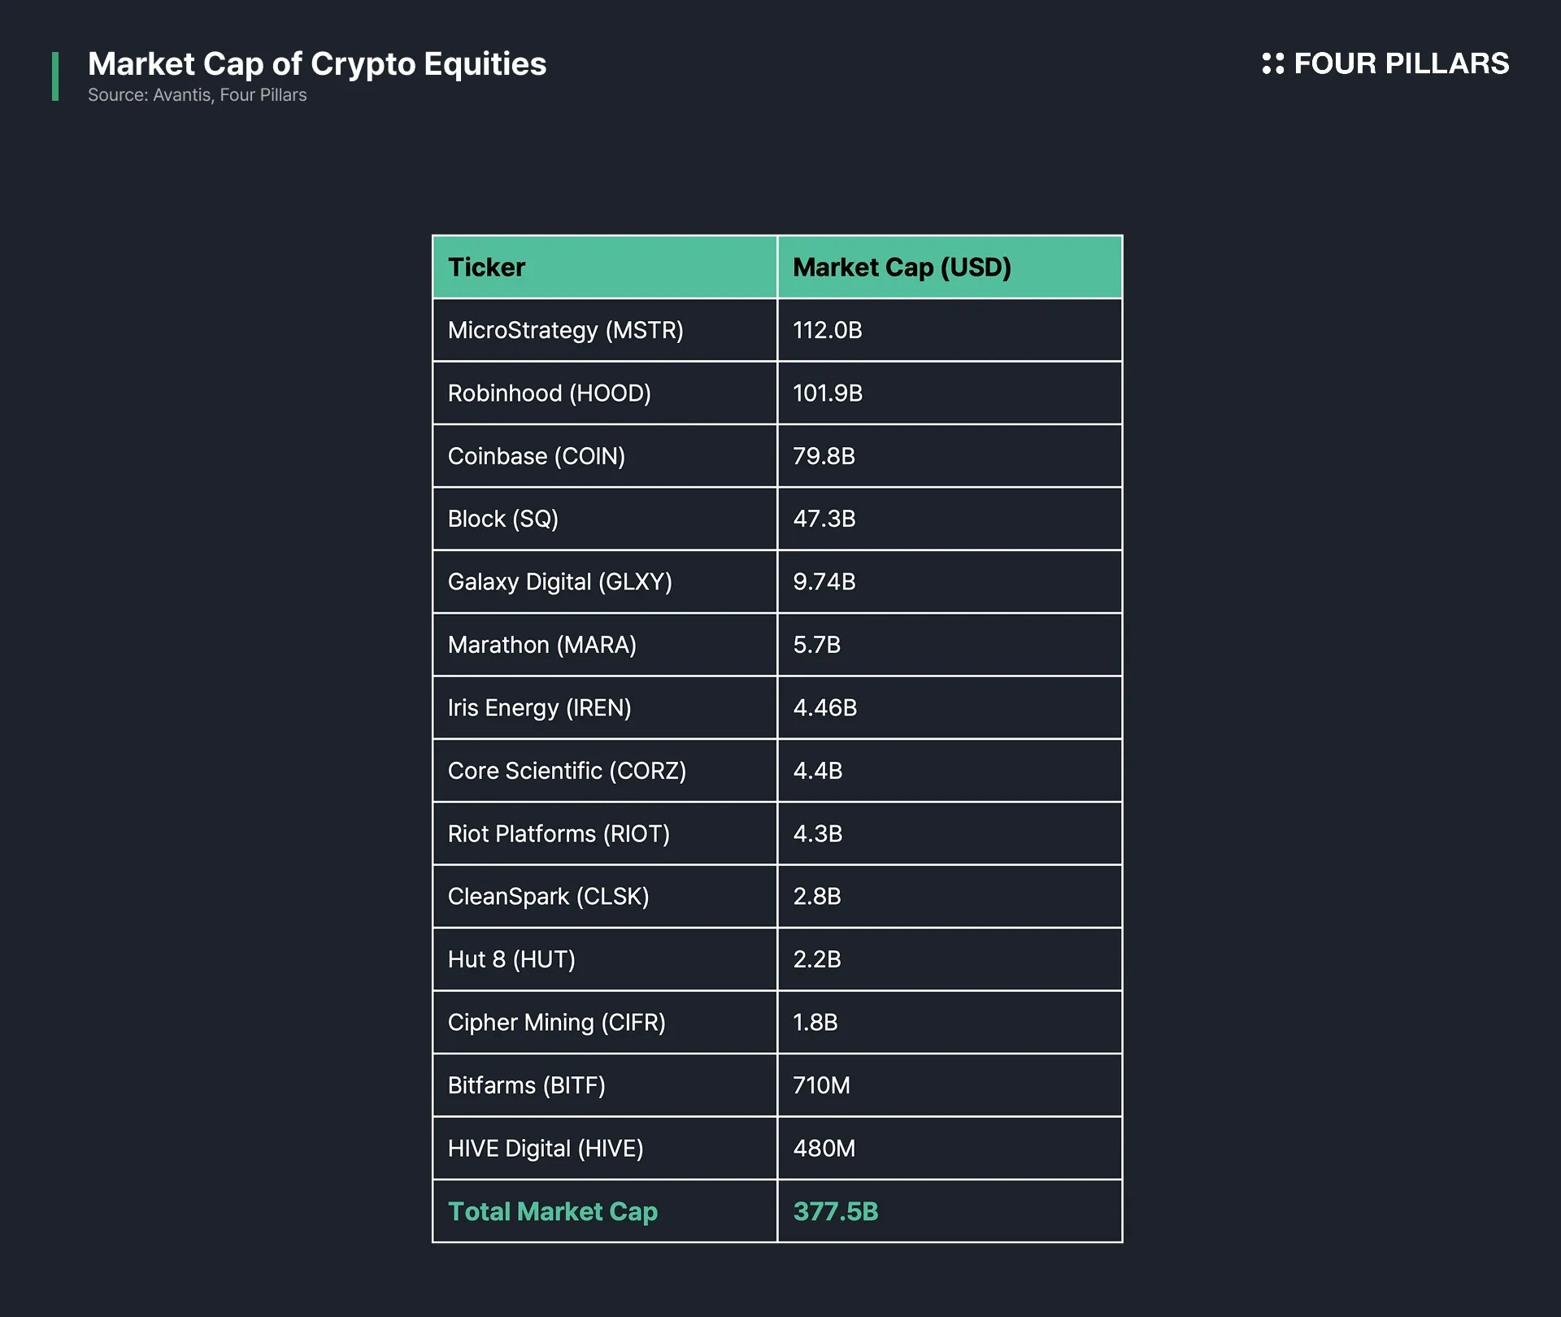This screenshot has height=1317, width=1561.
Task: Click the 377.5B Total Market Cap value
Action: tap(836, 1211)
